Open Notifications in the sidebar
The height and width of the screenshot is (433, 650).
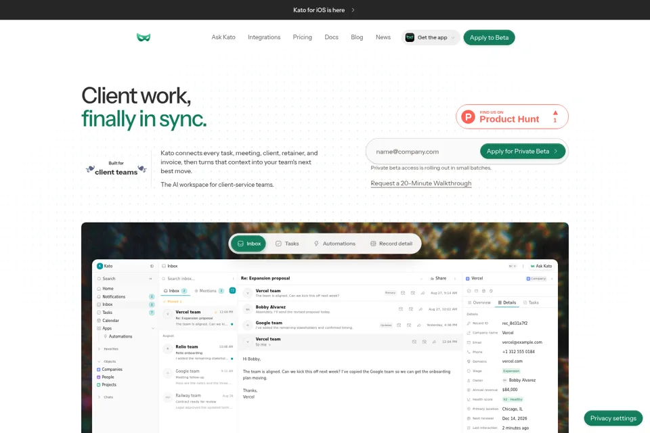tap(125, 297)
